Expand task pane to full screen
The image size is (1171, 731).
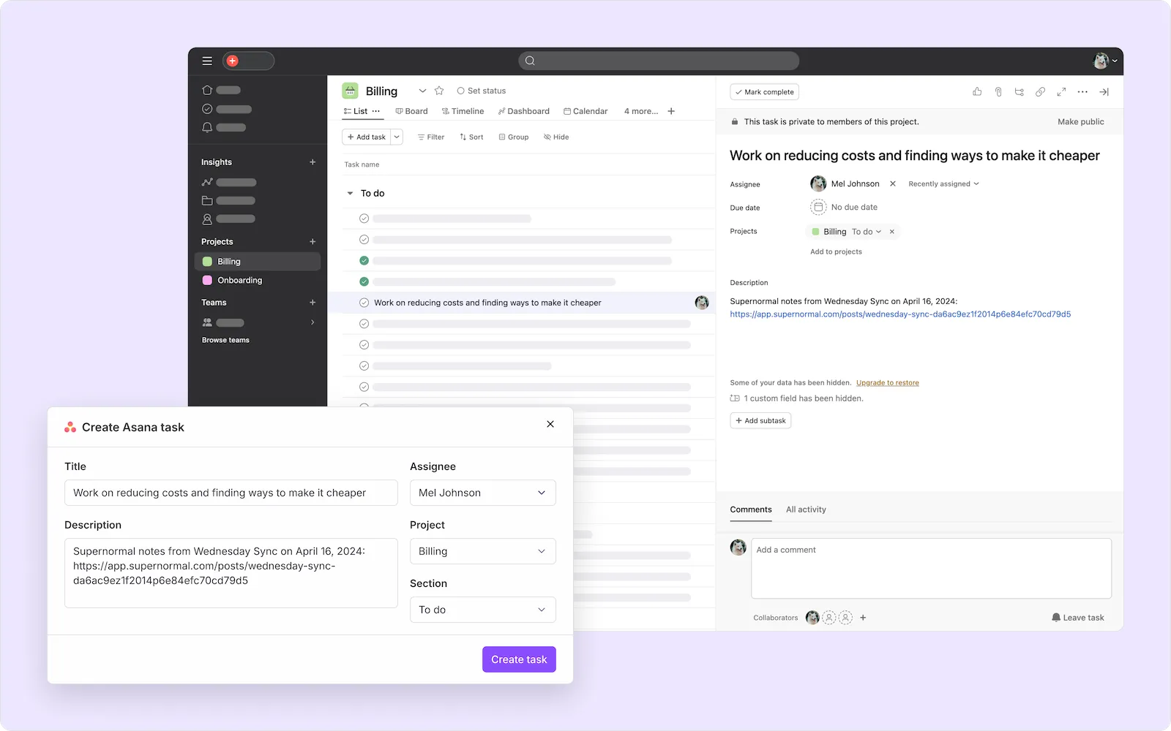(1061, 92)
